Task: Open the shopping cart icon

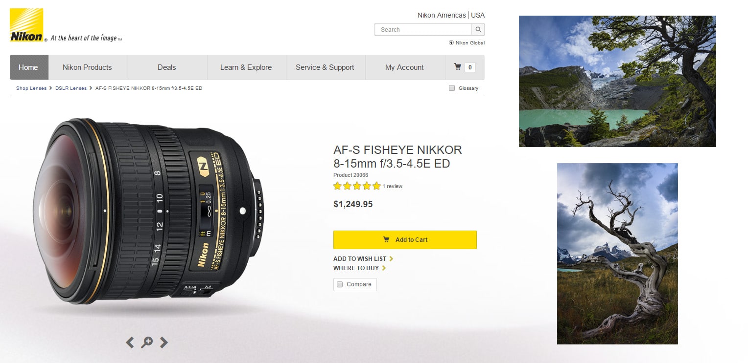Action: point(458,67)
